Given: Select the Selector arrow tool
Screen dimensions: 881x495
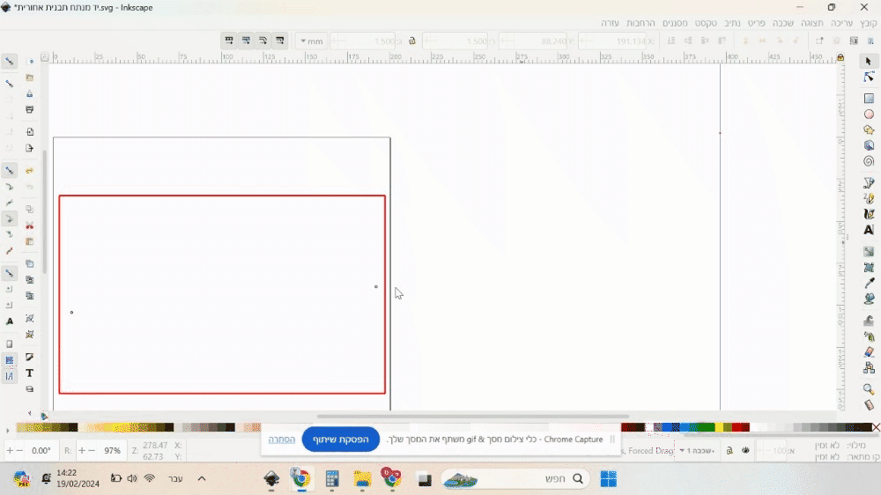Looking at the screenshot, I should [x=868, y=61].
